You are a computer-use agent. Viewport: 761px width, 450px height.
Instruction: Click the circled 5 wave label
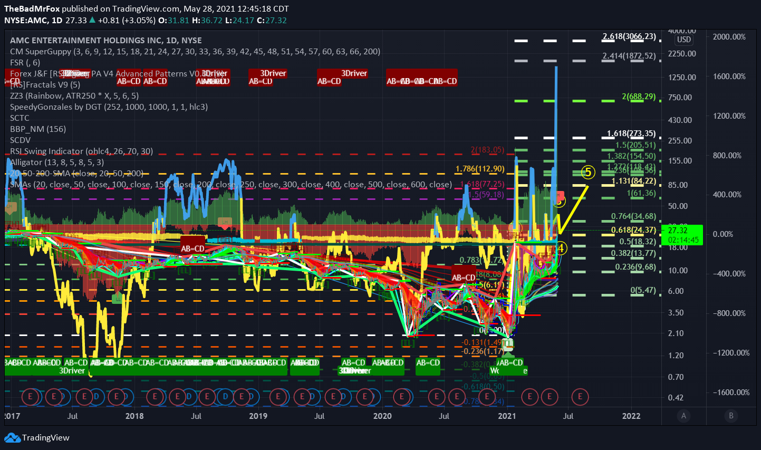pyautogui.click(x=588, y=172)
